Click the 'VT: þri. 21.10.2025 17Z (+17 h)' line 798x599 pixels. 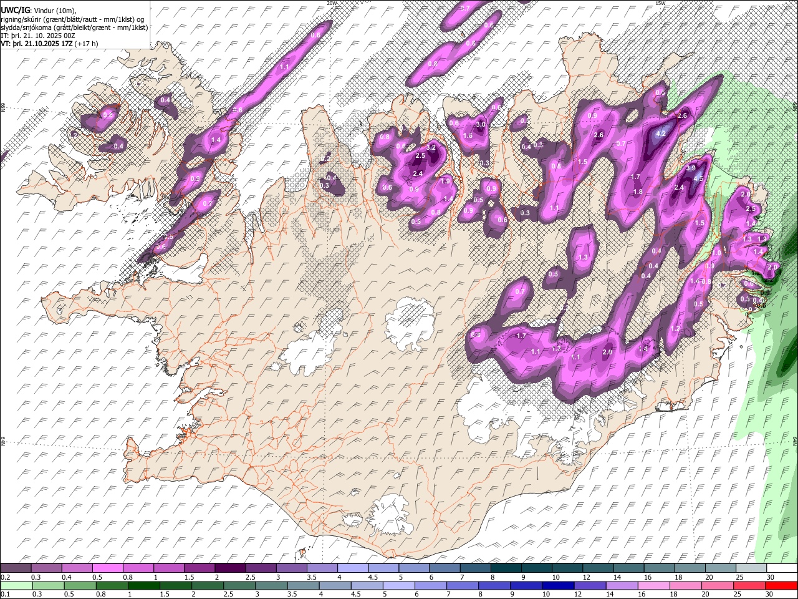[49, 44]
